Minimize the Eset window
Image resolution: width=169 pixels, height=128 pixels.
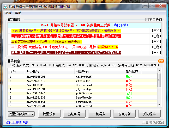(145, 5)
